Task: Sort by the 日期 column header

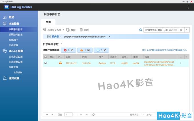Action: (73, 57)
